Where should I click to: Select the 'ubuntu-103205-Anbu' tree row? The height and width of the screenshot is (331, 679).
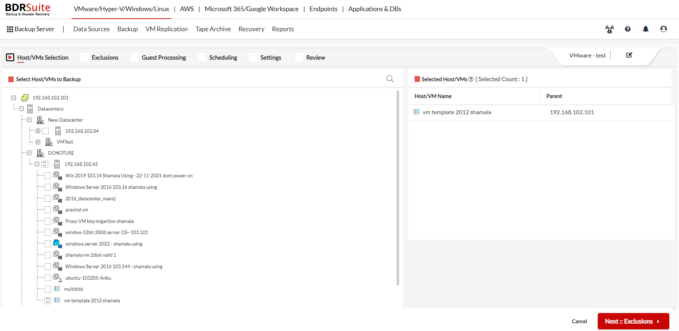(88, 278)
